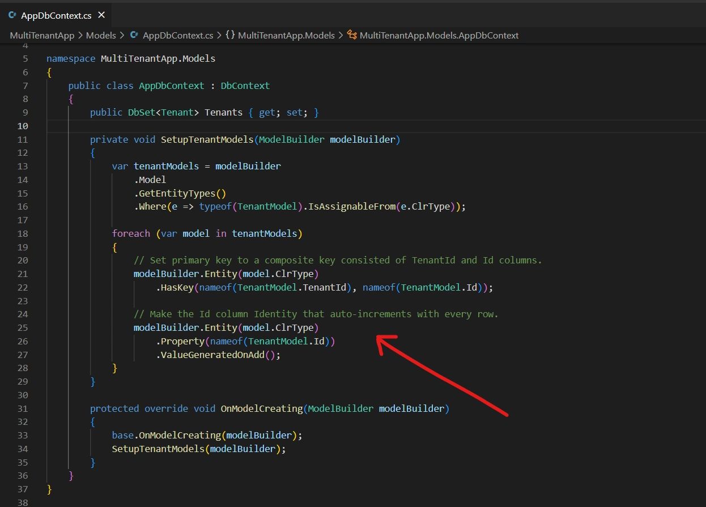Select the MultiTenantApp.Models.AppDbContext class breadcrumb

[x=439, y=35]
